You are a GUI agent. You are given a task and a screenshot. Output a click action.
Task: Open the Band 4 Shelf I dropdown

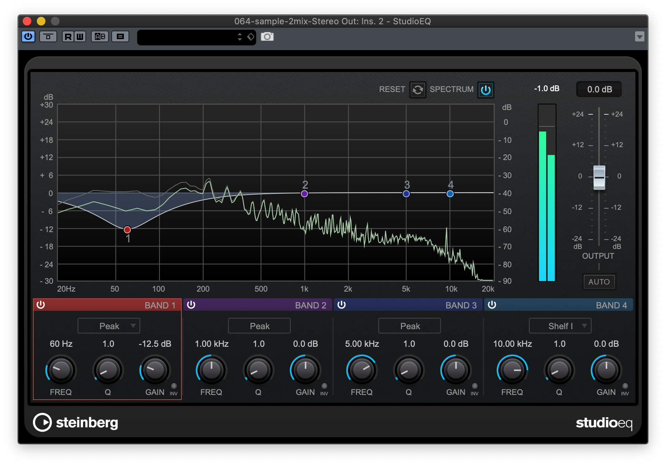click(x=560, y=326)
